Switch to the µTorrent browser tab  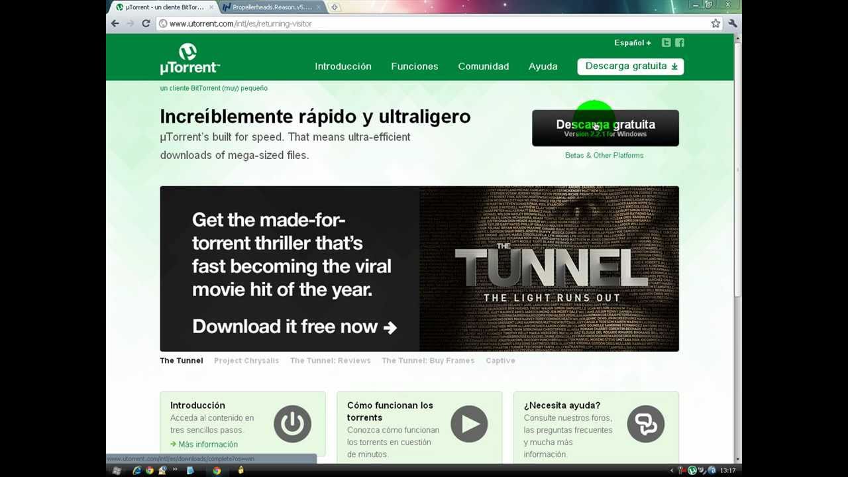tap(164, 7)
